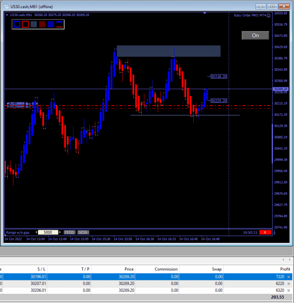Click the current price tag 30269.20 on axis
Screen dimensions: 294x303
pyautogui.click(x=280, y=89)
